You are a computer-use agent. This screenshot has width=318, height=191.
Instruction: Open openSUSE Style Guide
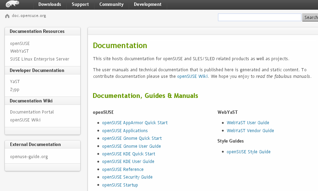click(x=248, y=152)
